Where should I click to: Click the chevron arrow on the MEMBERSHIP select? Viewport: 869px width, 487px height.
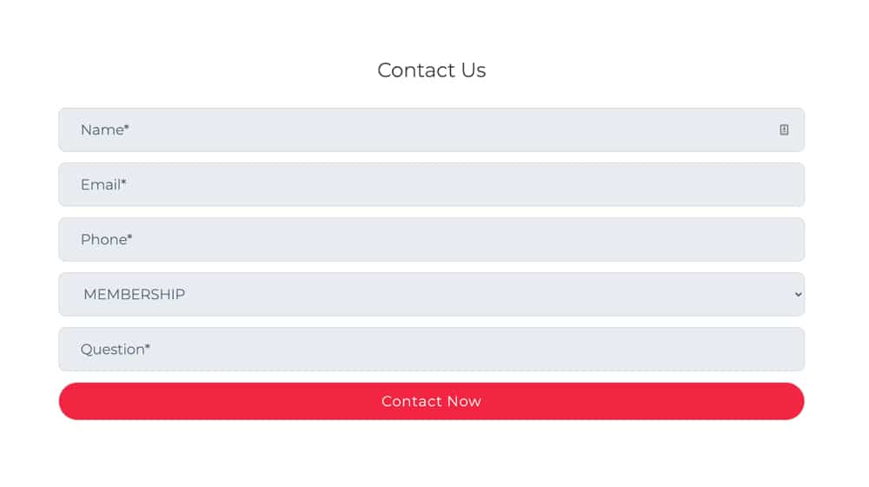coord(799,294)
